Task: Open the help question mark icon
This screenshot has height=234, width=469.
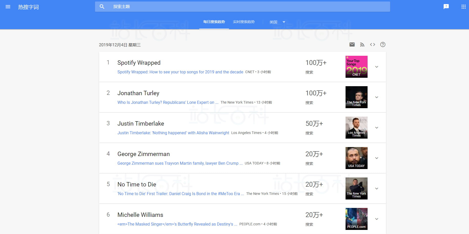Action: [x=383, y=44]
